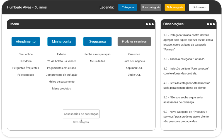223x139 pixels.
Task: Click the gray Nova categoria legend button
Action: click(151, 7)
